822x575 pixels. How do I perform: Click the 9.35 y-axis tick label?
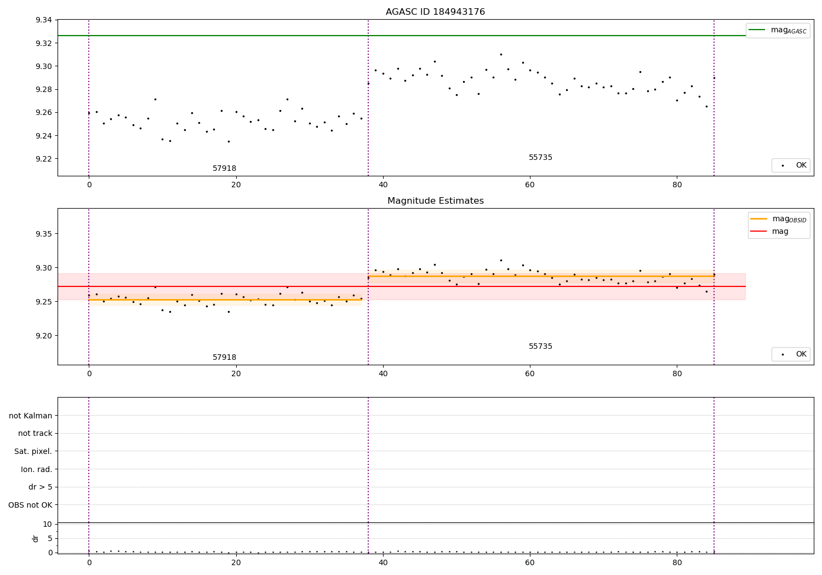(x=44, y=234)
